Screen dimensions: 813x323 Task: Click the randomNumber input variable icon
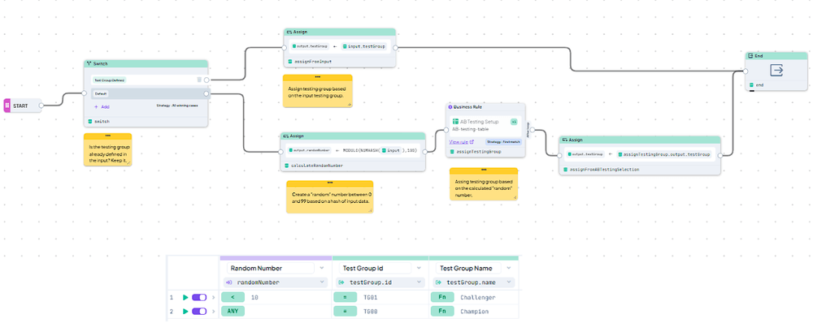(230, 282)
